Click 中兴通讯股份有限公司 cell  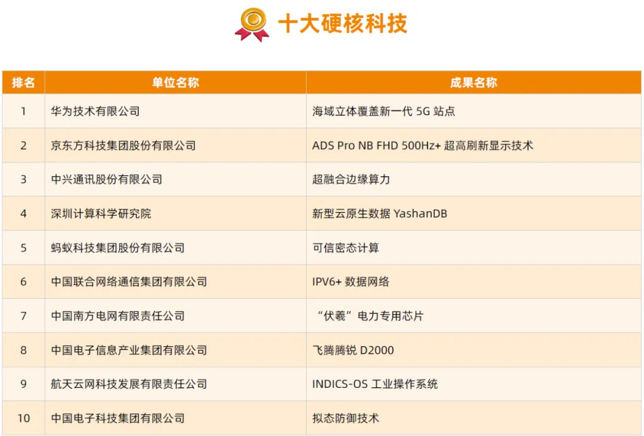pos(175,179)
